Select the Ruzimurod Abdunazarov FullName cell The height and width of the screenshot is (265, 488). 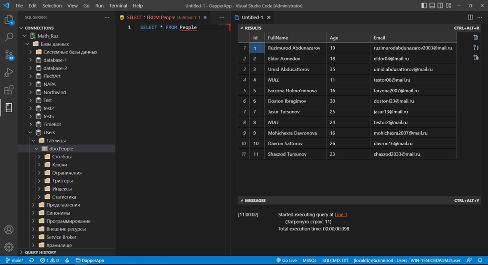294,48
